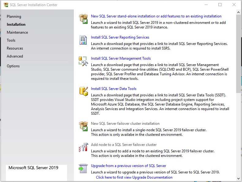The image size is (242, 182).
Task: Click Add node to a SQL Server failover cluster
Action: 124,145
